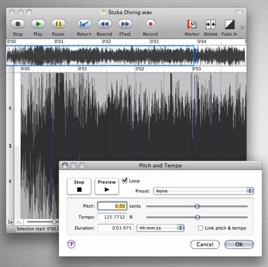Click the horizontal zoom slider knob
Viewport: 268px width, 267px height.
point(54,222)
